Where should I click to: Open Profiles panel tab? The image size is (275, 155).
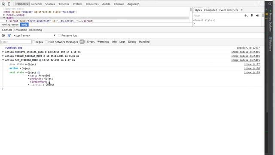[77, 4]
